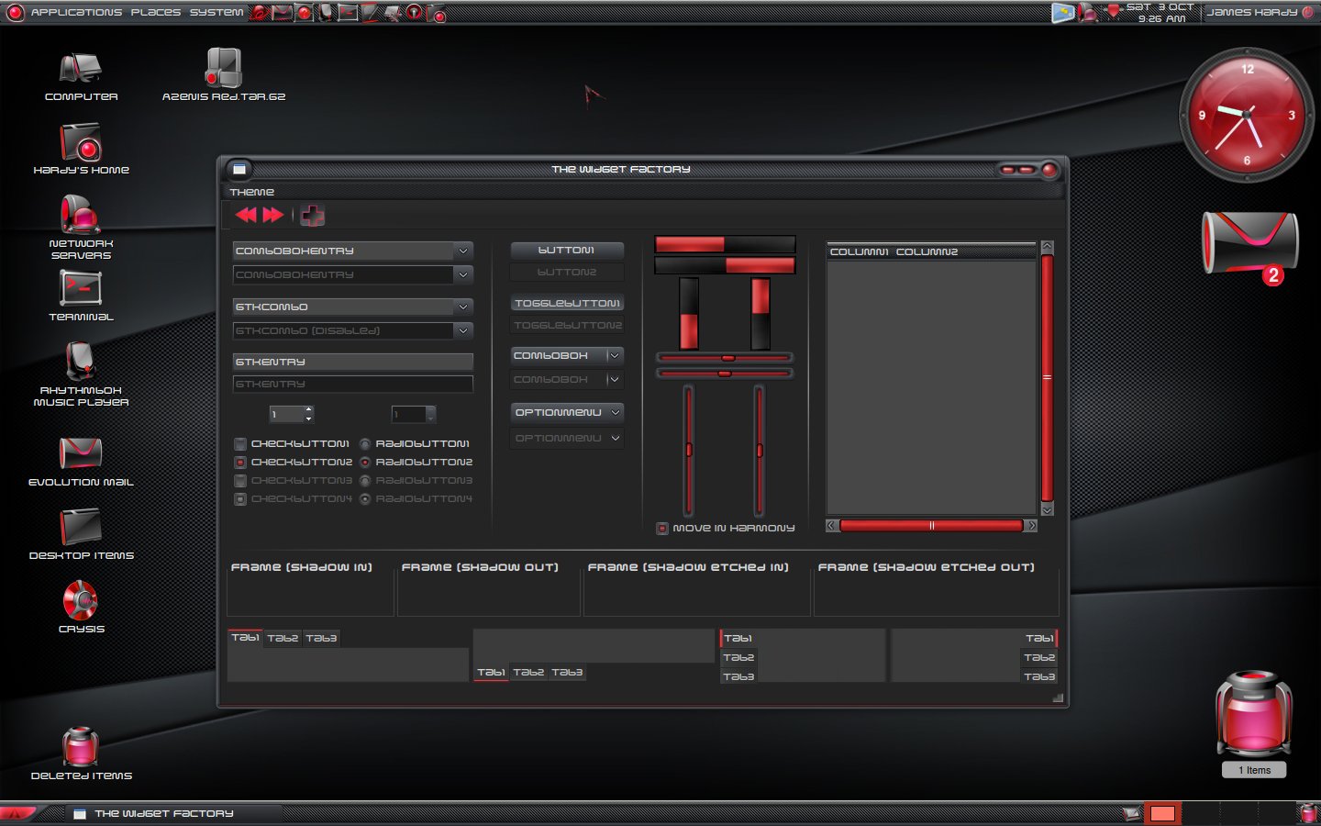Click the fast-forward arrows in Theme toolbar
This screenshot has height=826, width=1321.
tap(273, 215)
